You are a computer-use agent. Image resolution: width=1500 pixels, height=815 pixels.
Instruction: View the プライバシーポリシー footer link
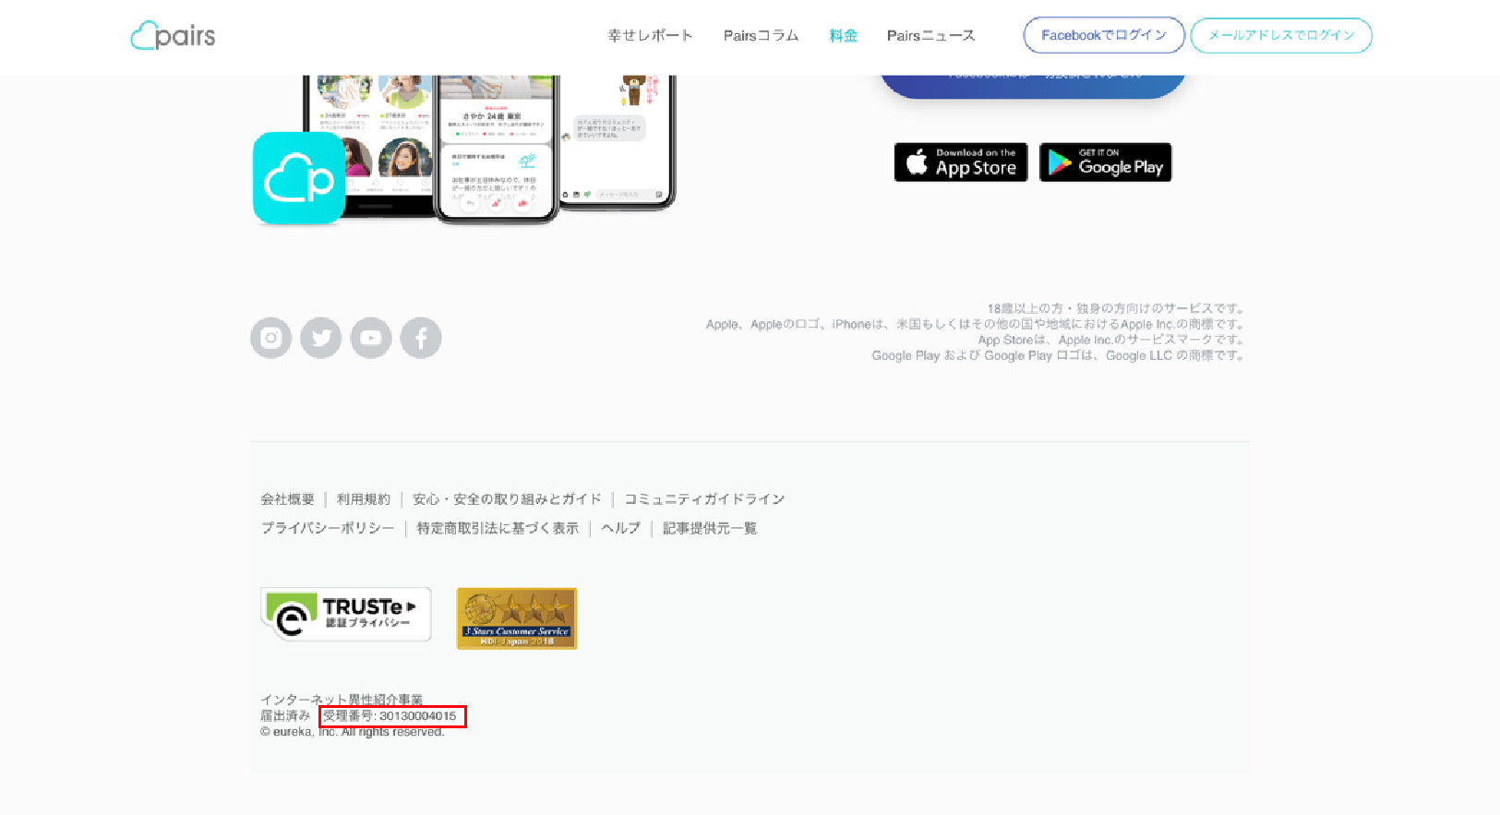pyautogui.click(x=328, y=529)
